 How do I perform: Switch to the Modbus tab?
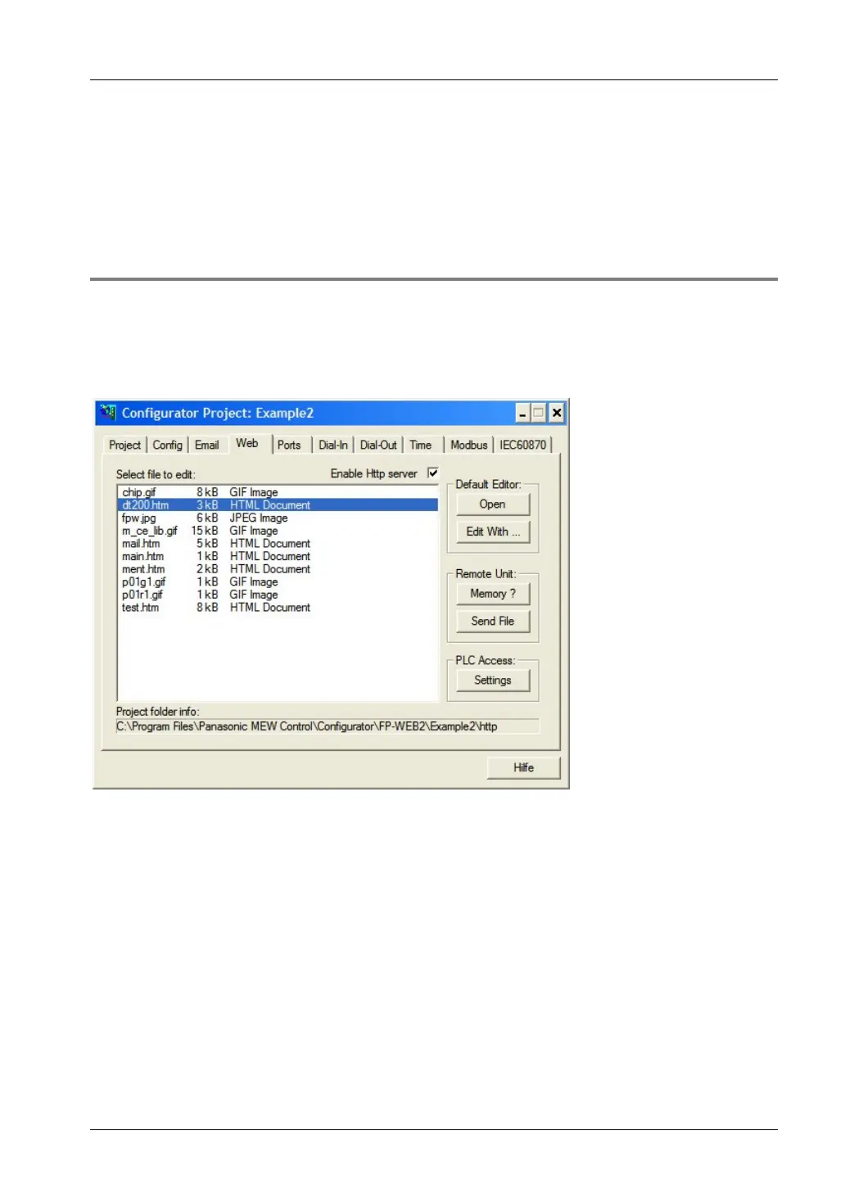[469, 445]
